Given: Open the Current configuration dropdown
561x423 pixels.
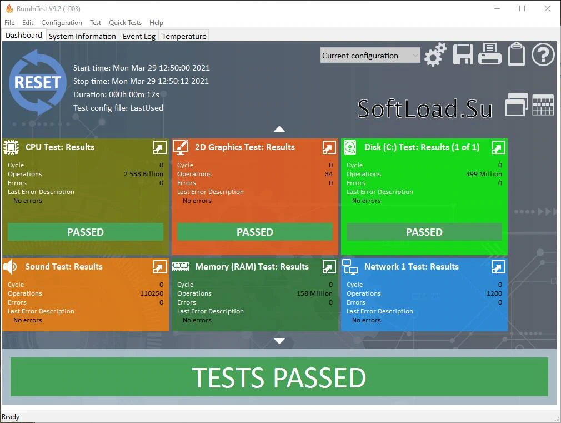Looking at the screenshot, I should (370, 56).
